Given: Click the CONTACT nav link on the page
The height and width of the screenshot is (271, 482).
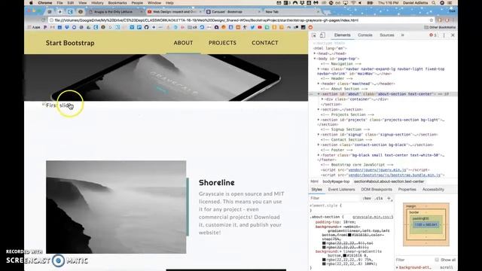Looking at the screenshot, I should pos(265,43).
